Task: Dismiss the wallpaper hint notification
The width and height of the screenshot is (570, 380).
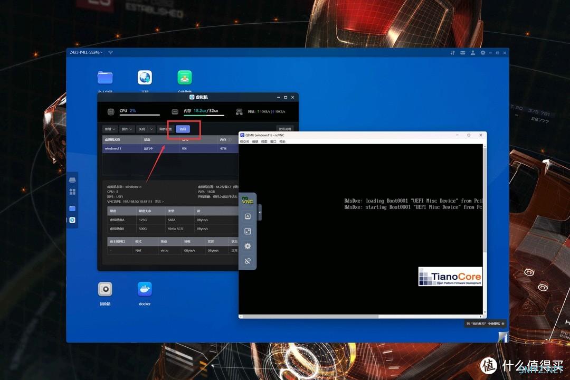Action: pos(503,324)
